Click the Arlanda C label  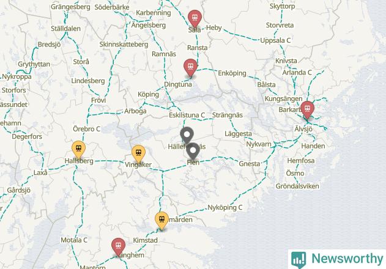[x=297, y=73]
